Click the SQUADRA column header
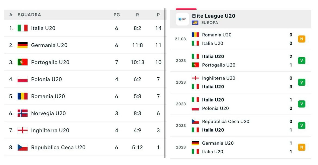 [29, 15]
